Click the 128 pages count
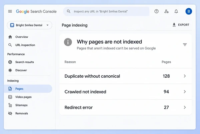This screenshot has height=134, width=200. coord(166,76)
